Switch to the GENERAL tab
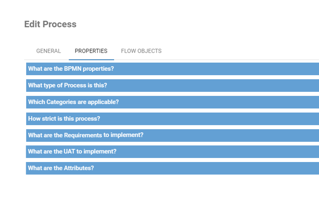Viewport: 319px width, 213px height. tap(48, 51)
